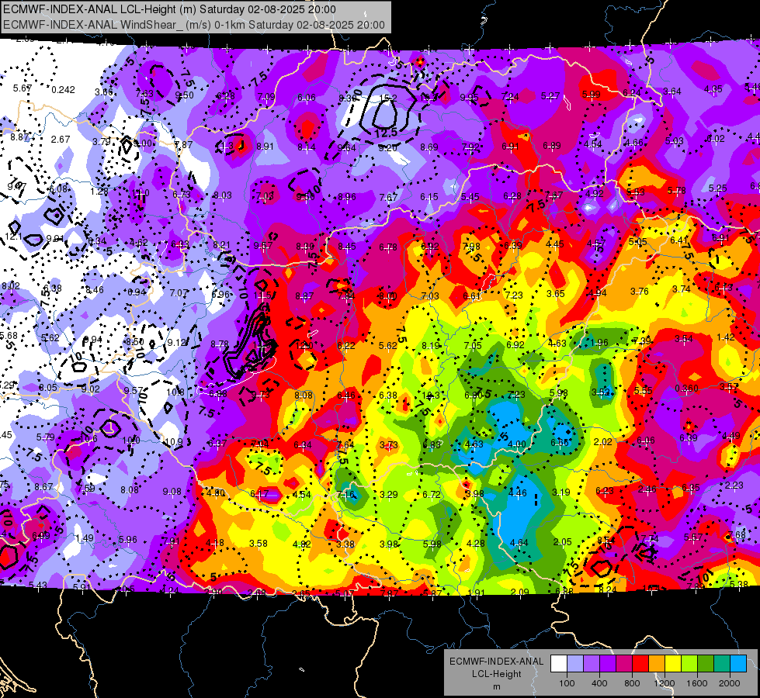
Task: Click the grid value 5.96
Action: (x=127, y=539)
